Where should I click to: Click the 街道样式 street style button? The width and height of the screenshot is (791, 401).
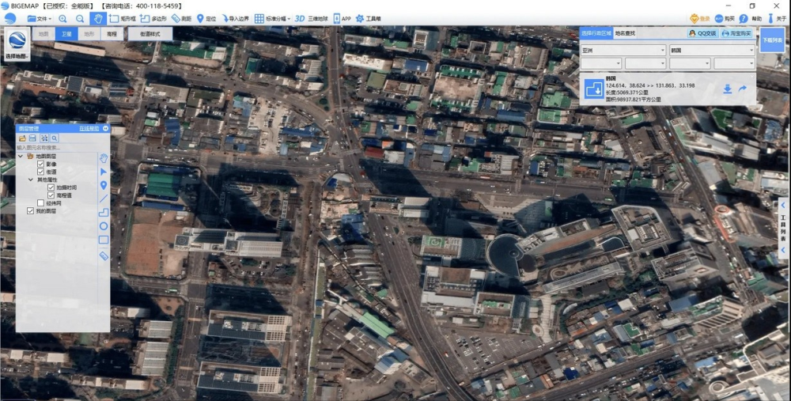pos(149,34)
